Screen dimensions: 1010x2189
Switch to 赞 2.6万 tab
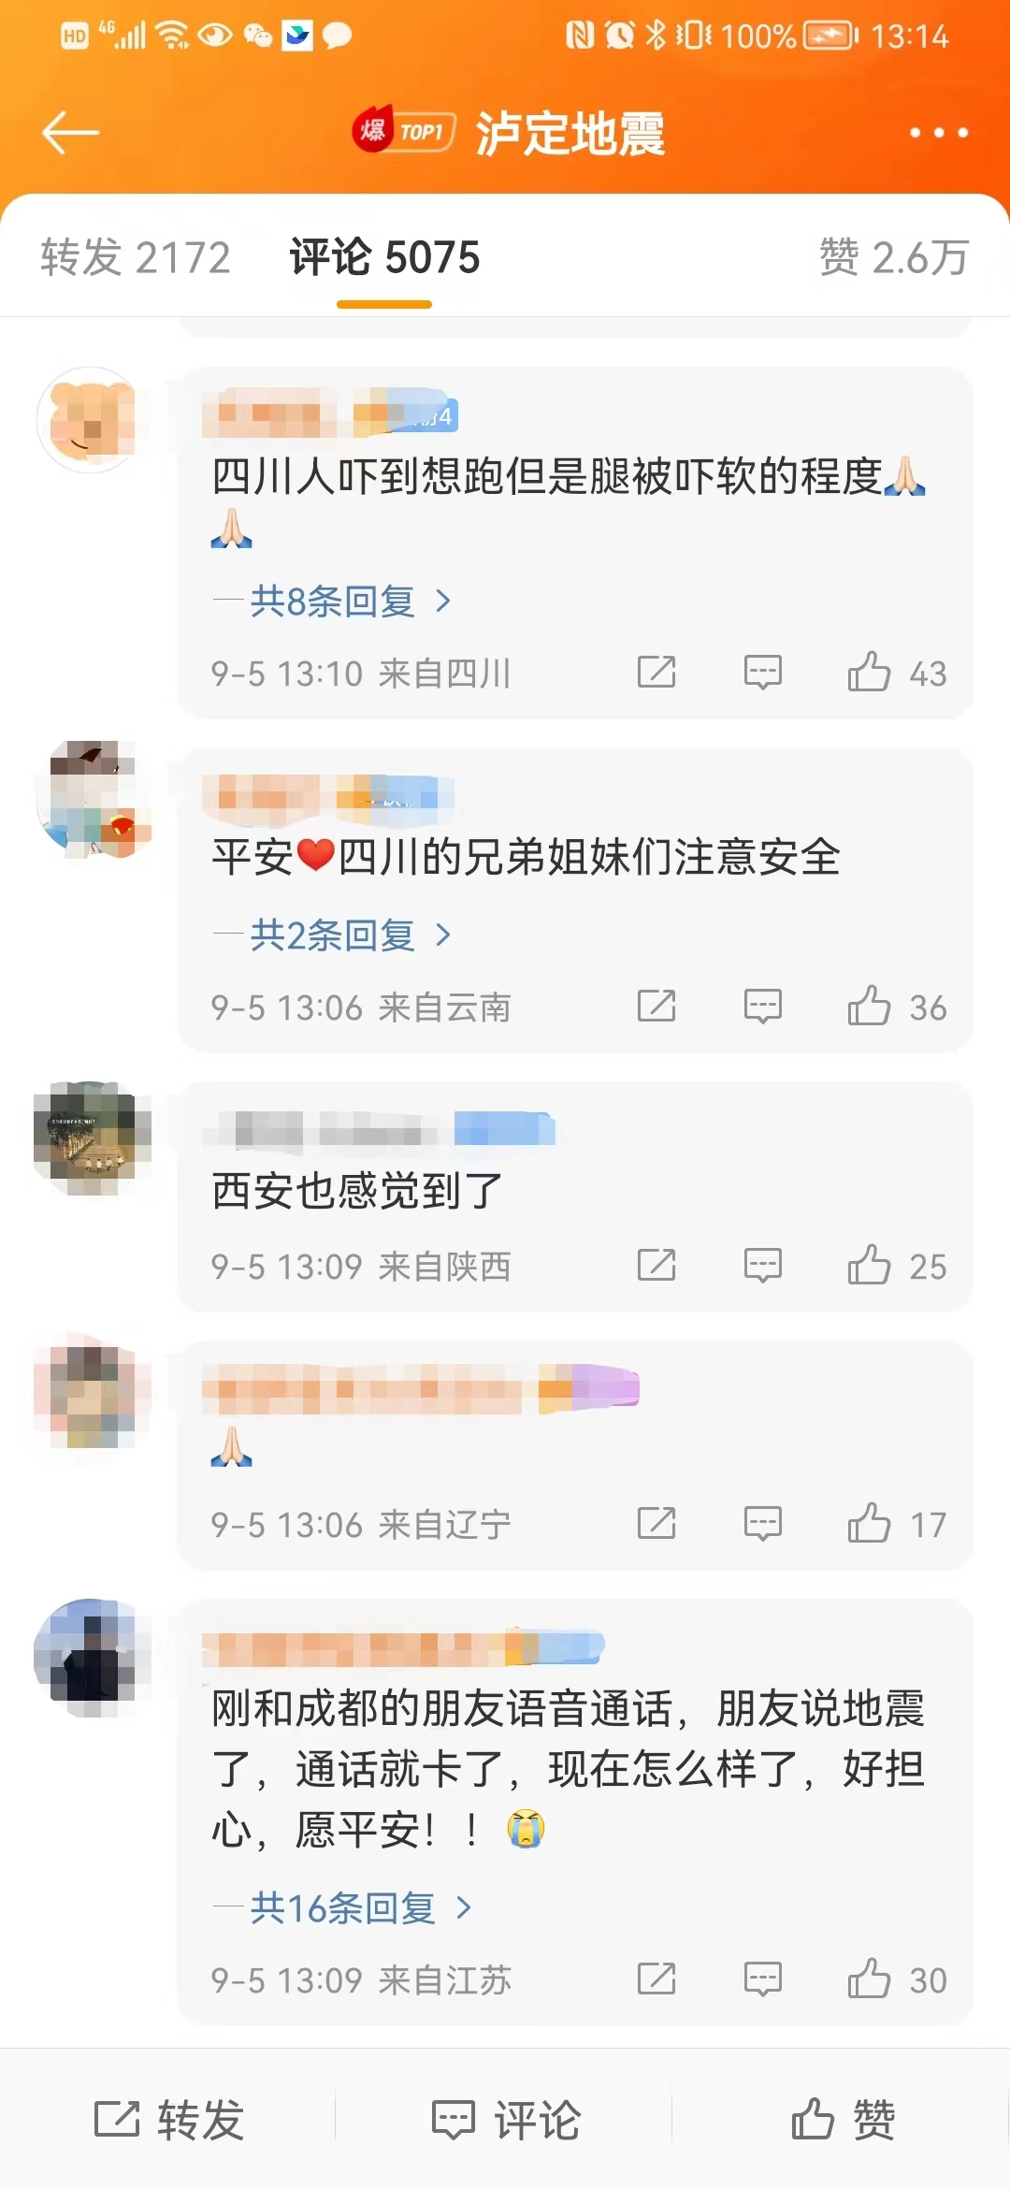[x=894, y=257]
